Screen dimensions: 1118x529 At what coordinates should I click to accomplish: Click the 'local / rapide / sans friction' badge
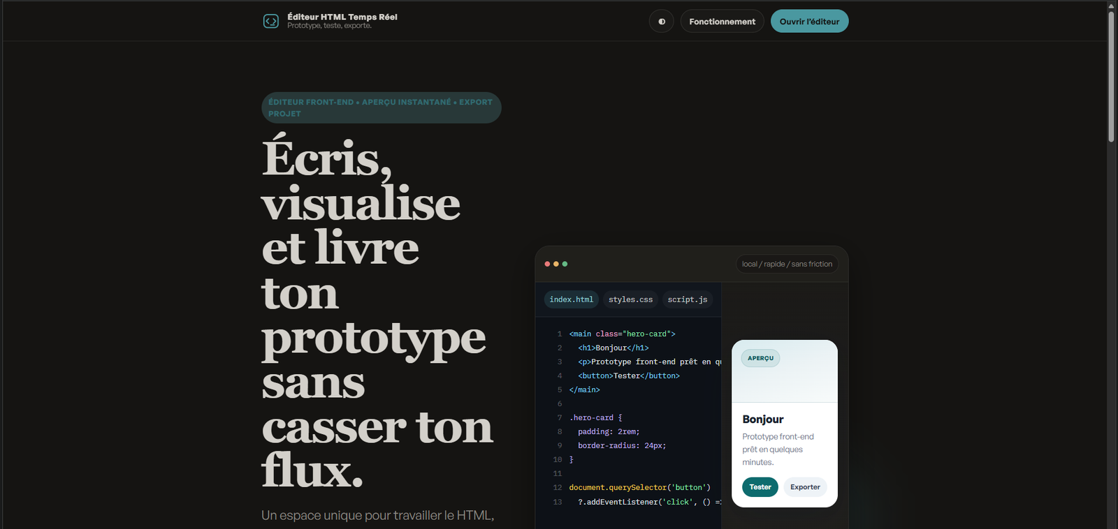tap(787, 264)
